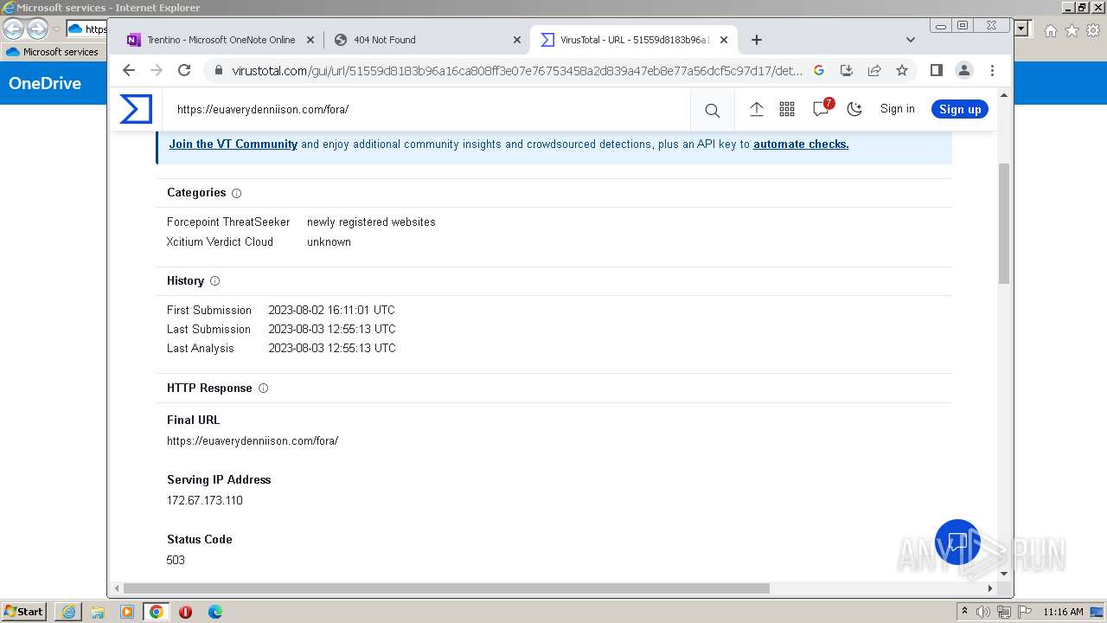Image resolution: width=1107 pixels, height=623 pixels.
Task: Click the Chrome address bar URL
Action: point(517,71)
